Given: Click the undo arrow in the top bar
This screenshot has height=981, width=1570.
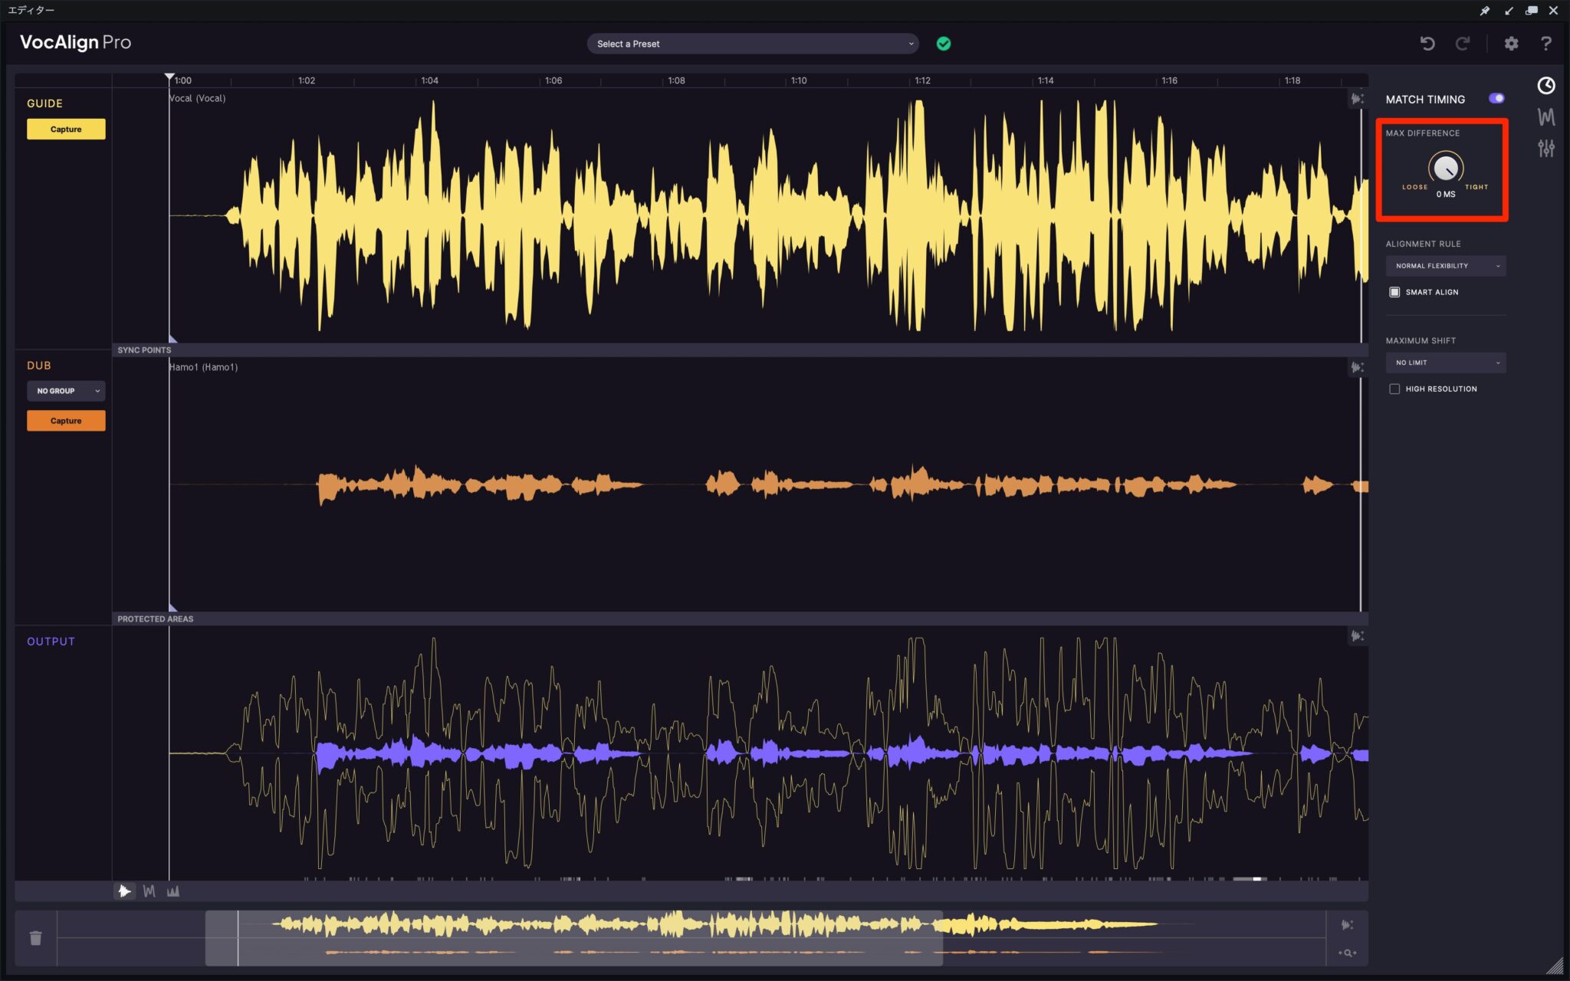Looking at the screenshot, I should point(1427,44).
